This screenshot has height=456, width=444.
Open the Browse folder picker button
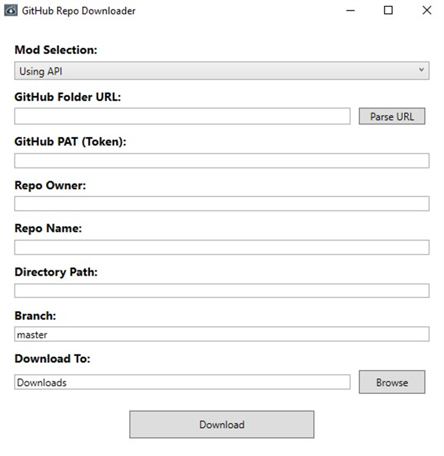pyautogui.click(x=392, y=382)
